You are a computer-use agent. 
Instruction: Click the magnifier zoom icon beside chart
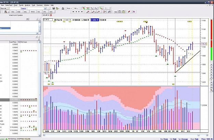(212, 90)
